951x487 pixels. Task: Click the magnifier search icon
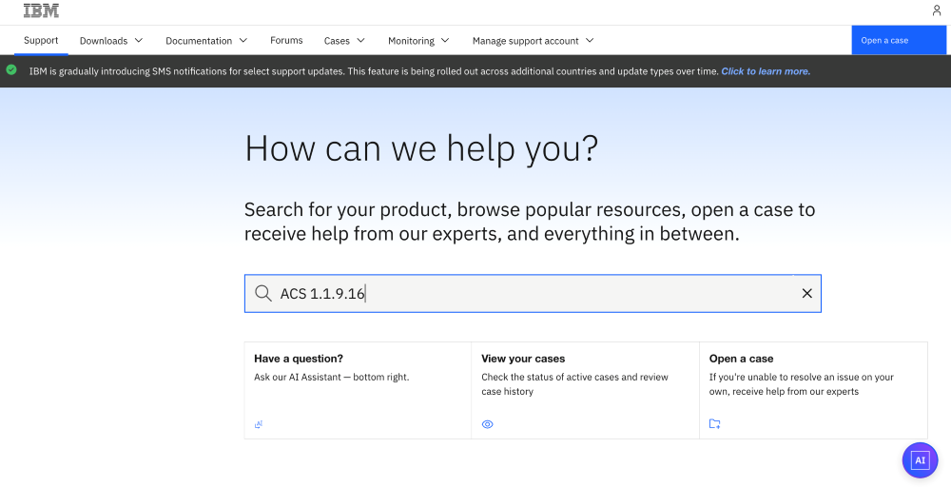(263, 294)
